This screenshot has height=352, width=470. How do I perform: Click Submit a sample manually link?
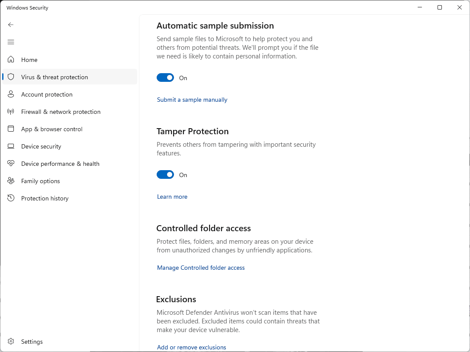pos(192,100)
